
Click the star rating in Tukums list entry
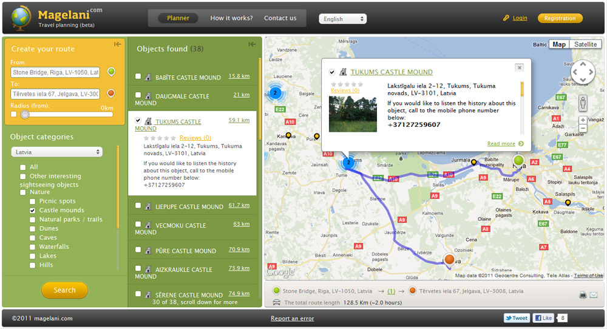click(x=160, y=138)
